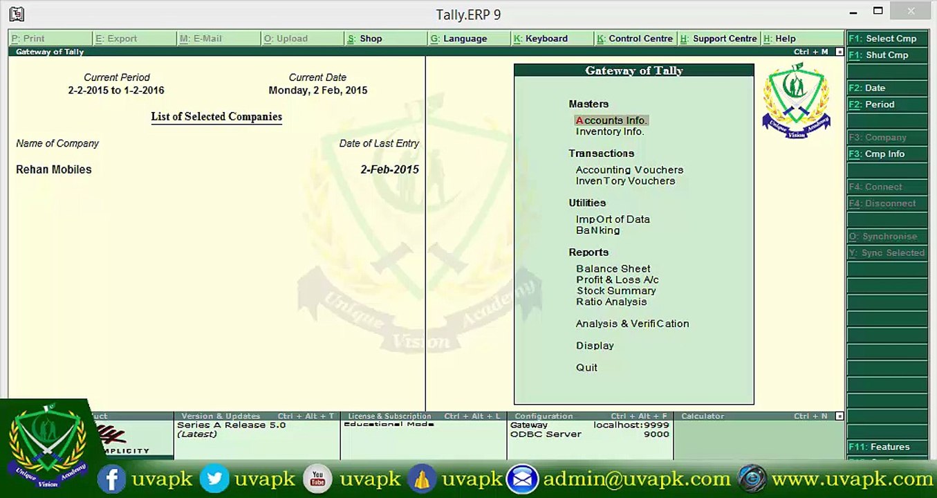Click the Current Date Monday, 2 Feb, 2015
The height and width of the screenshot is (498, 937).
coord(318,91)
